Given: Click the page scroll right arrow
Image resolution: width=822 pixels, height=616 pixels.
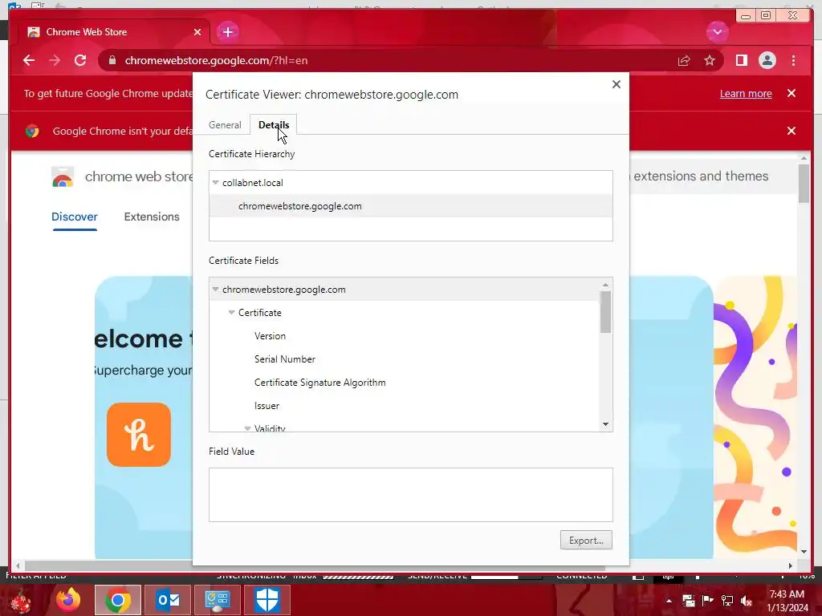Looking at the screenshot, I should tap(791, 565).
